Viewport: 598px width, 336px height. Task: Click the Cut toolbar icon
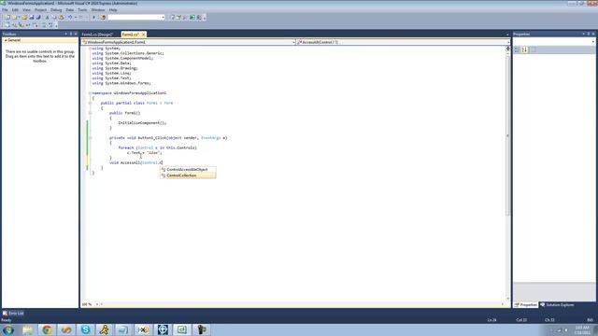[x=48, y=17]
